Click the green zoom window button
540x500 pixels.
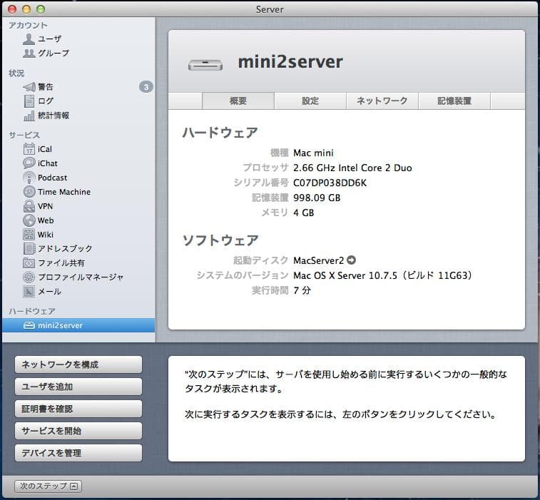point(41,9)
